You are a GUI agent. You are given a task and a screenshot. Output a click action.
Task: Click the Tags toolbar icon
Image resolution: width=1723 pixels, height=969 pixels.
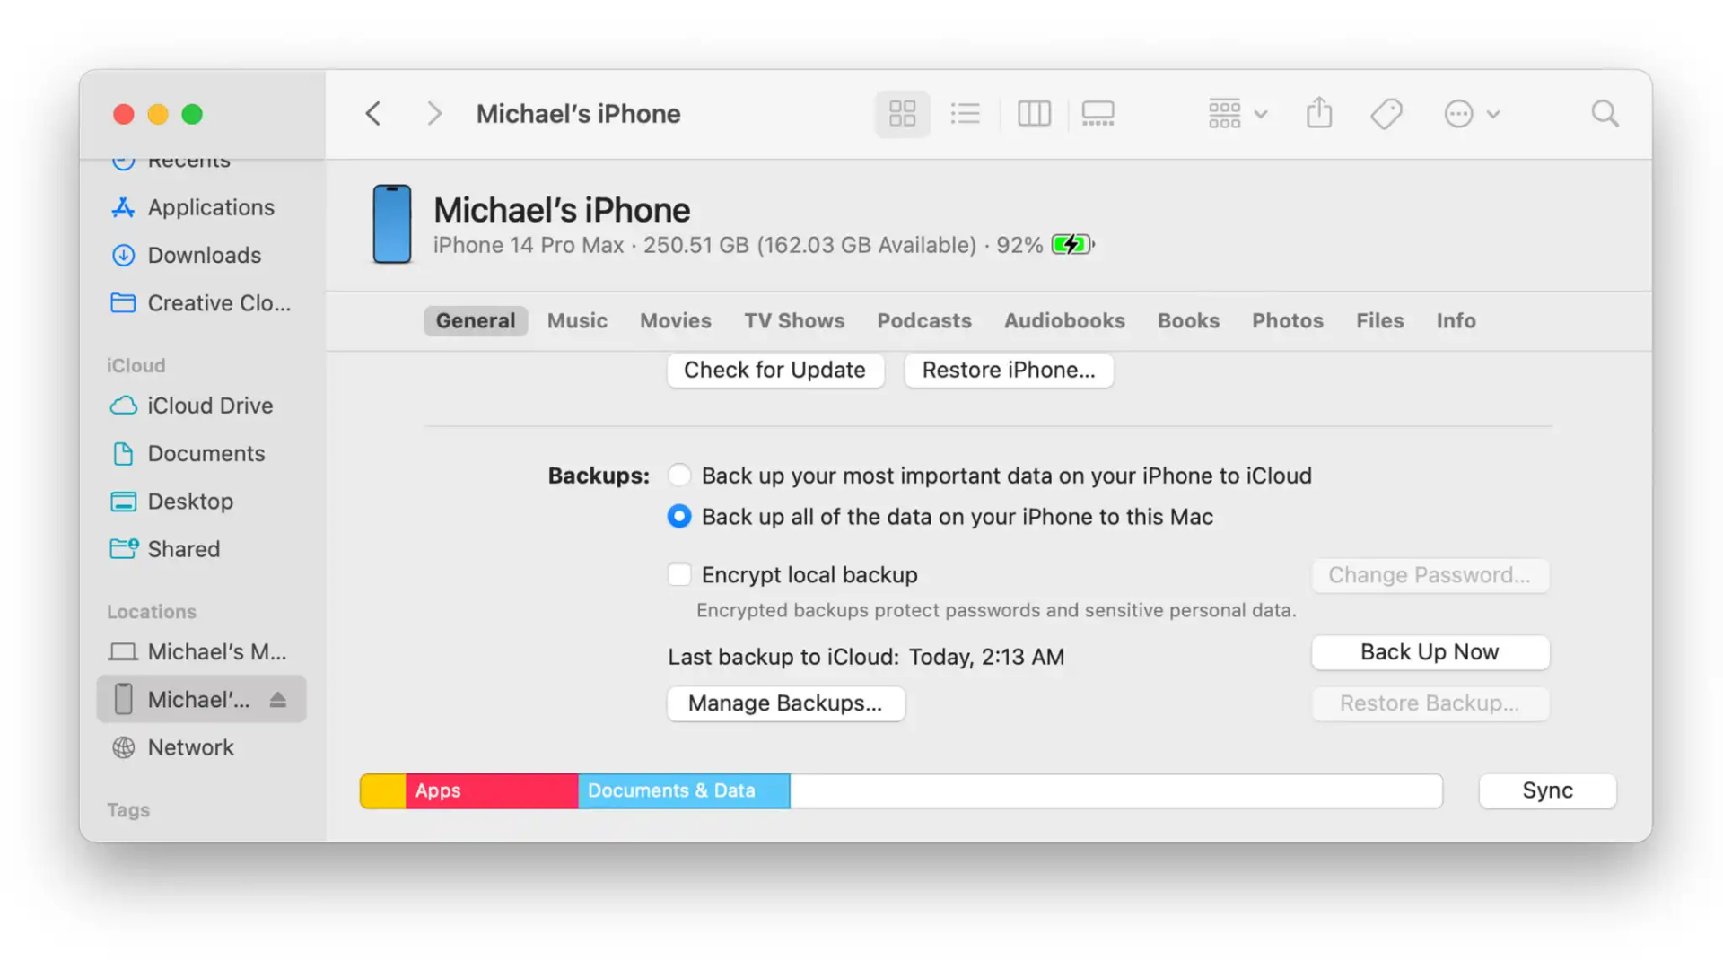[x=1386, y=114]
